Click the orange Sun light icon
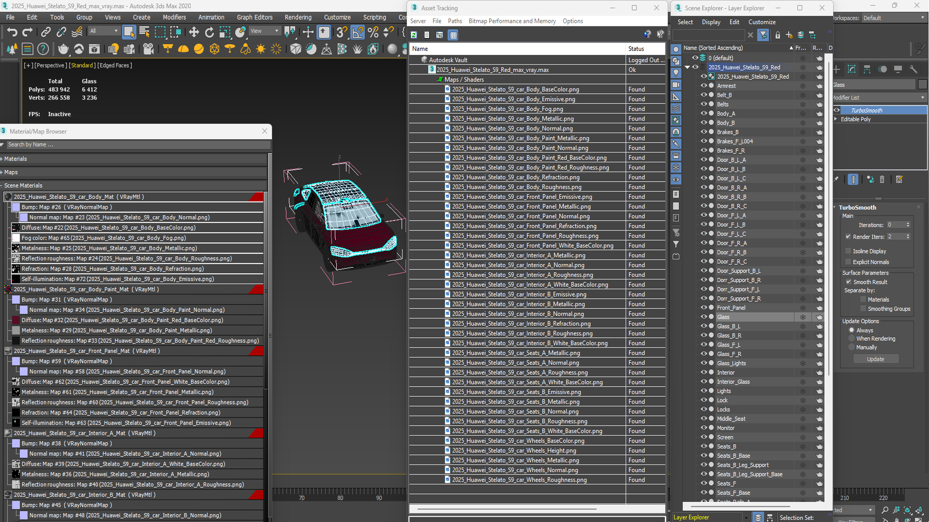Viewport: 929px width, 522px height. (x=260, y=49)
